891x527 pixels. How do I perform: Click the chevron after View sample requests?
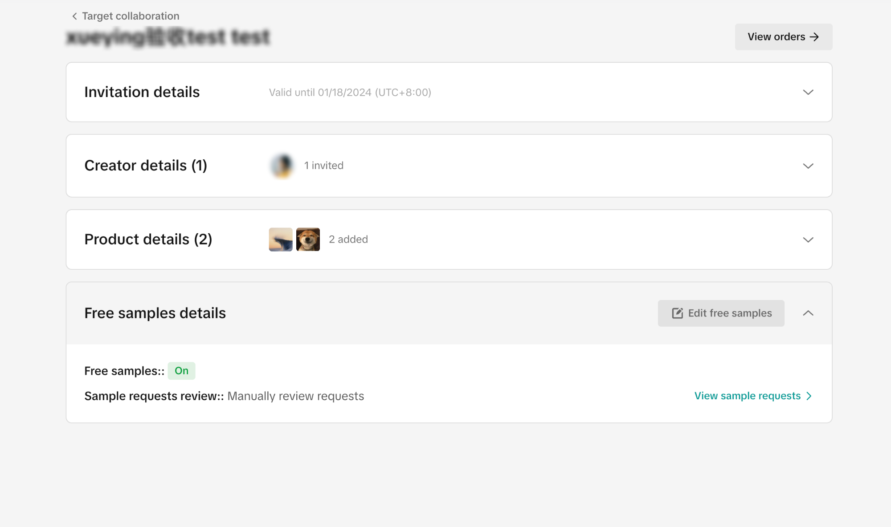tap(809, 396)
